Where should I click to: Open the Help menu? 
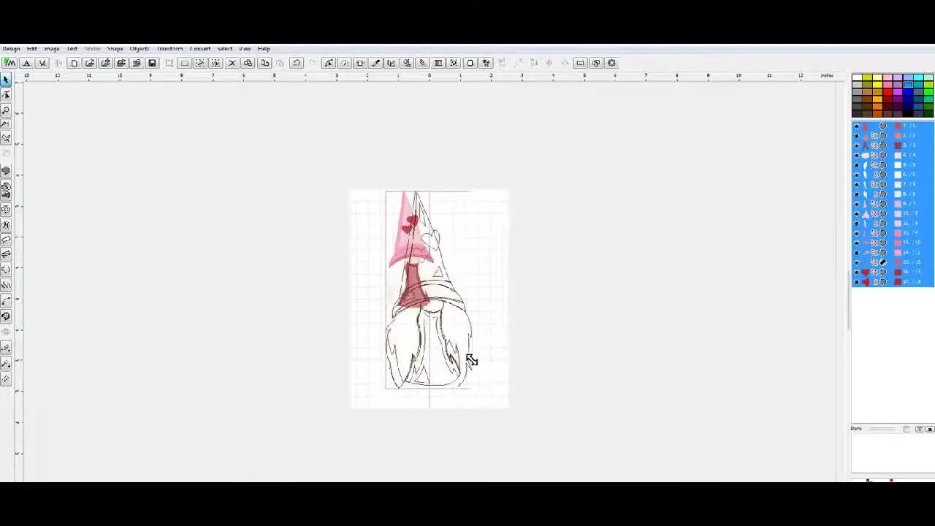tap(264, 49)
